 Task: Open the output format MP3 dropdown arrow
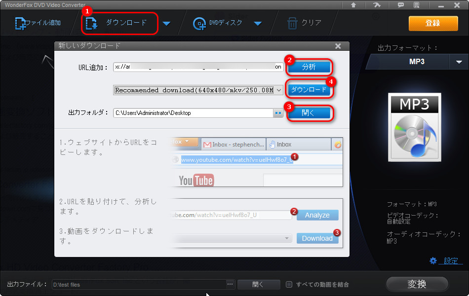pos(459,62)
